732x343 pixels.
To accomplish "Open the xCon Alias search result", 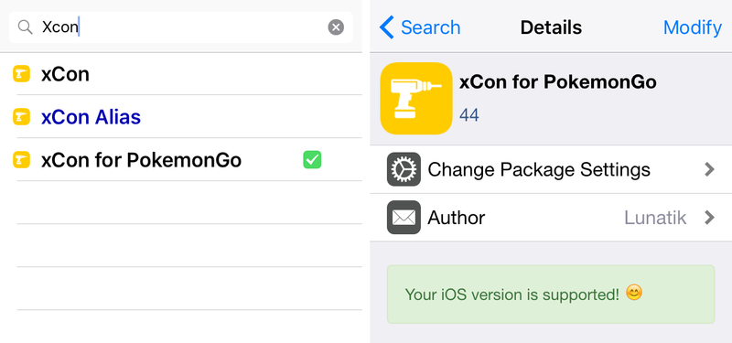I will click(181, 117).
